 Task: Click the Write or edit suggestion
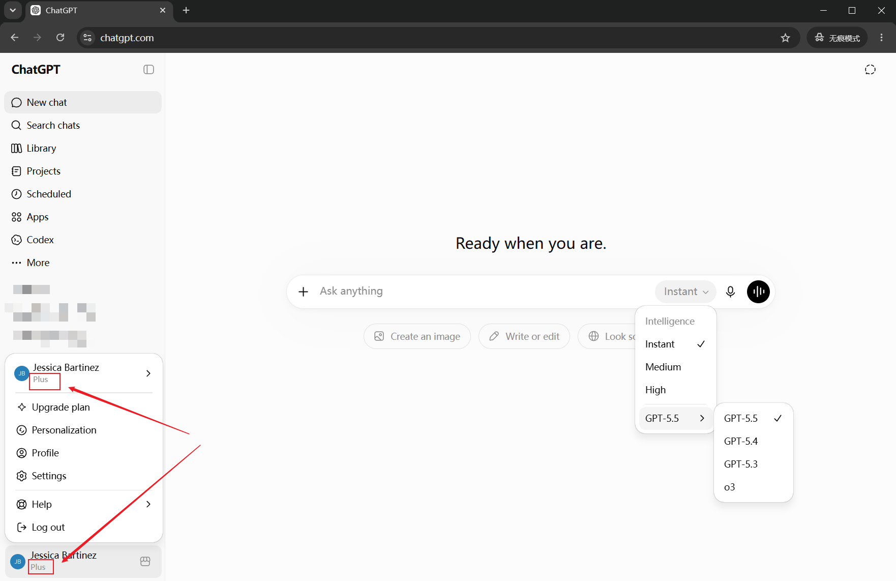(524, 337)
